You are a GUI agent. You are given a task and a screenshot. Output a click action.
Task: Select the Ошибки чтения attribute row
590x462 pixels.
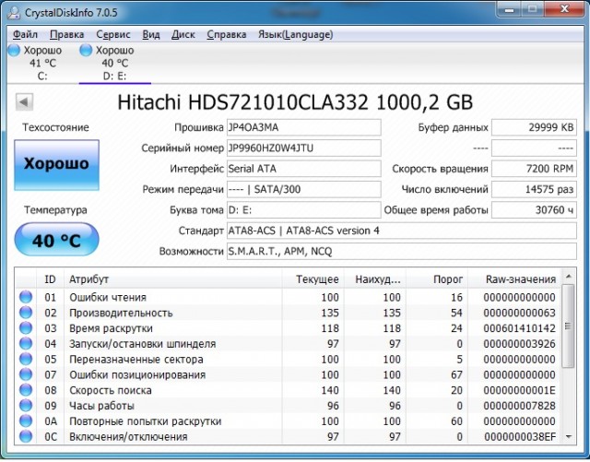click(289, 297)
